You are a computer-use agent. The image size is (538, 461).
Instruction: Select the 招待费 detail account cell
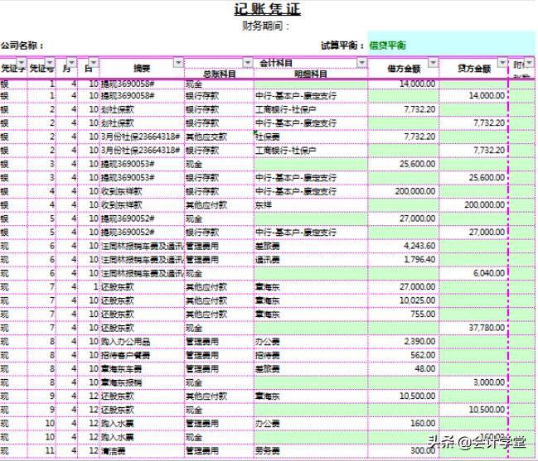click(311, 355)
